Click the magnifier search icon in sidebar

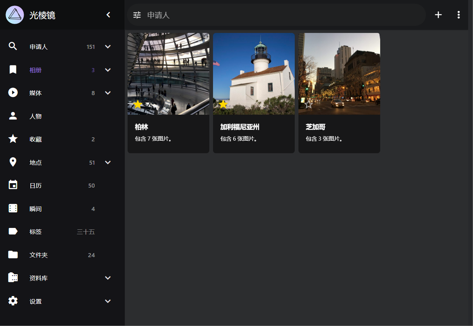[x=13, y=47]
